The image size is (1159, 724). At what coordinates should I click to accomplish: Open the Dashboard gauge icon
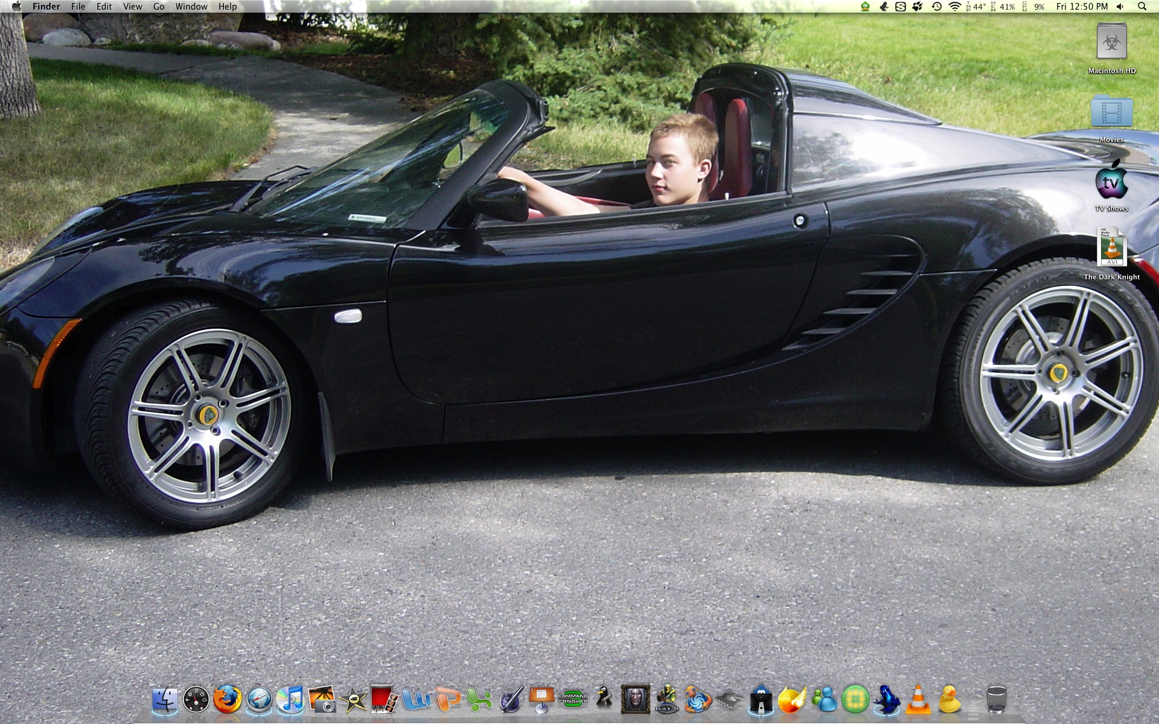coord(196,700)
